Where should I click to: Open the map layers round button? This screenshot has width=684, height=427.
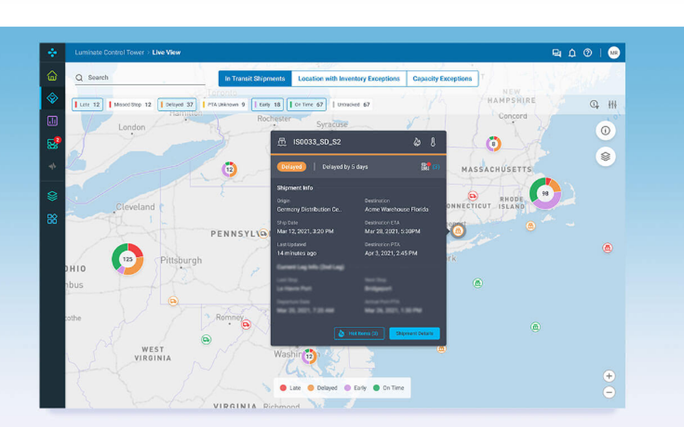605,156
